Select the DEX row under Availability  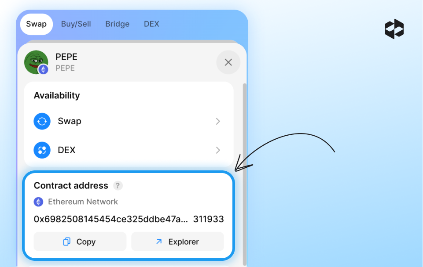click(129, 150)
